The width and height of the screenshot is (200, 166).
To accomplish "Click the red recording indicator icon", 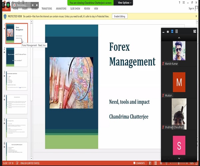I will coord(14,5).
